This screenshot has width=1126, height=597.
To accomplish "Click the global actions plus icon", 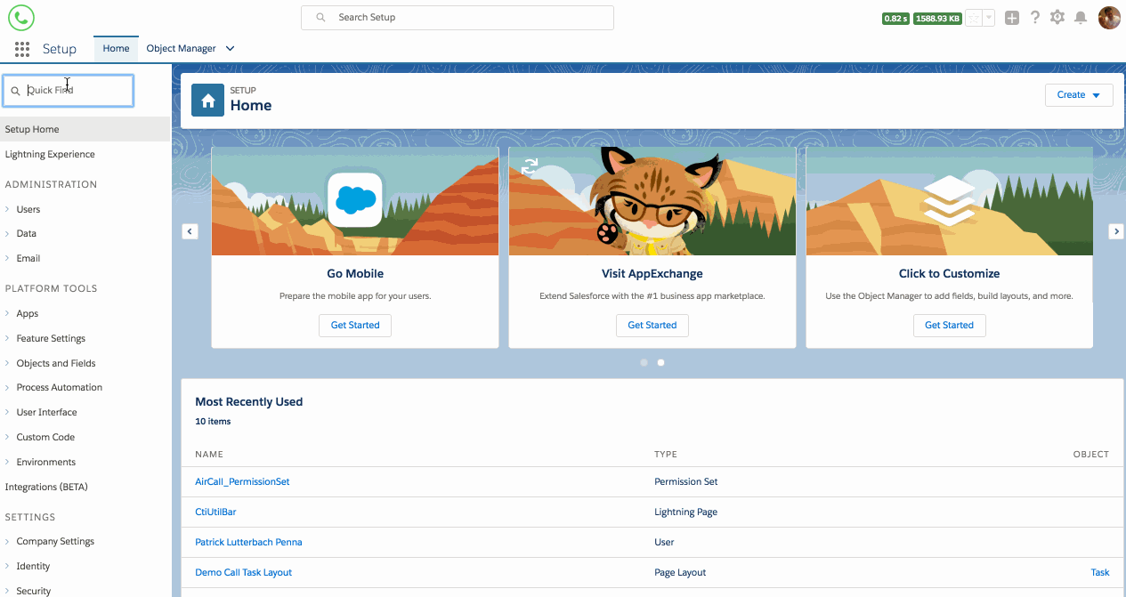I will [x=1011, y=18].
